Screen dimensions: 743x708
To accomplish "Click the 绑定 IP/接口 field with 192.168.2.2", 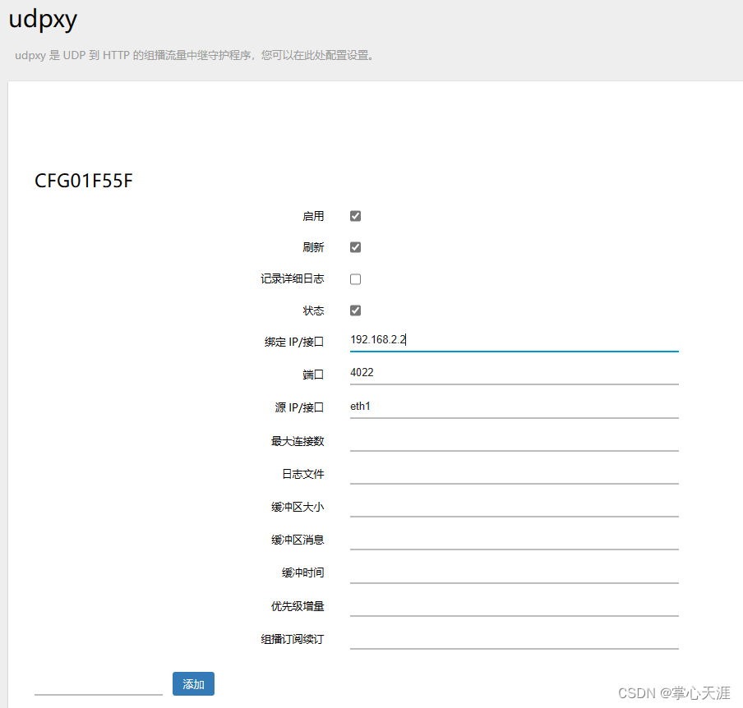I will (x=515, y=341).
